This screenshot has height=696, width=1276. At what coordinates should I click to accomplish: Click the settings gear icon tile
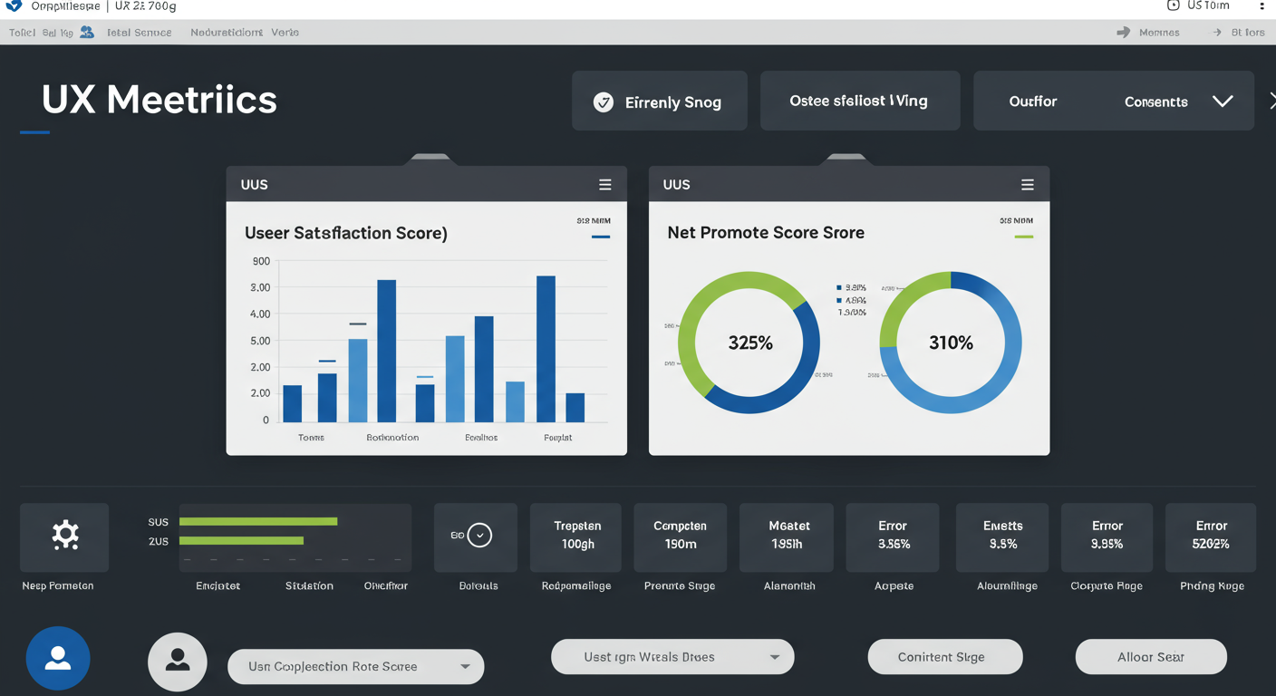[64, 536]
